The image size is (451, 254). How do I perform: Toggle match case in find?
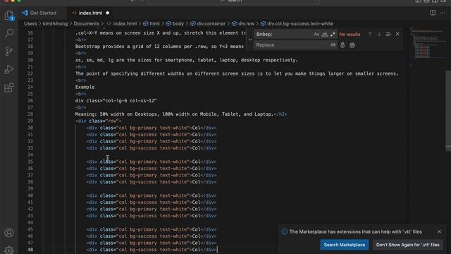(x=316, y=35)
